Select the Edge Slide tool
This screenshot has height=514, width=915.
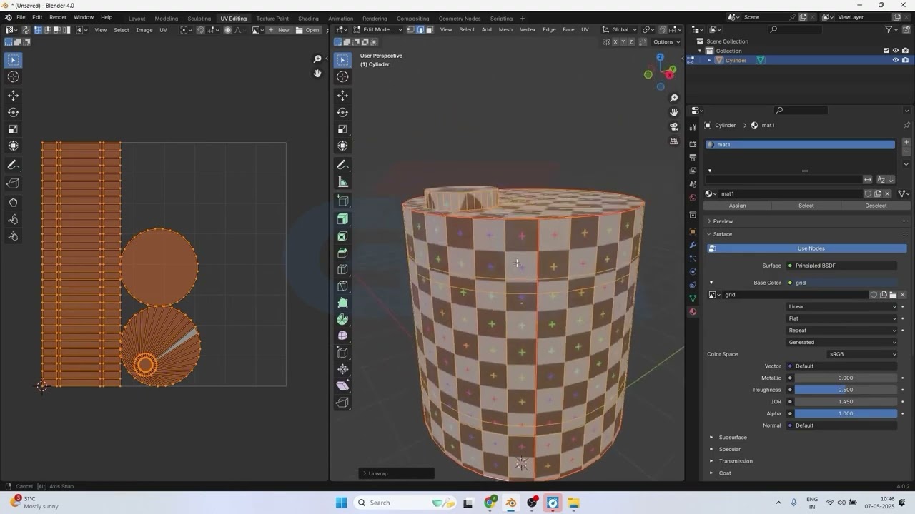tap(342, 353)
